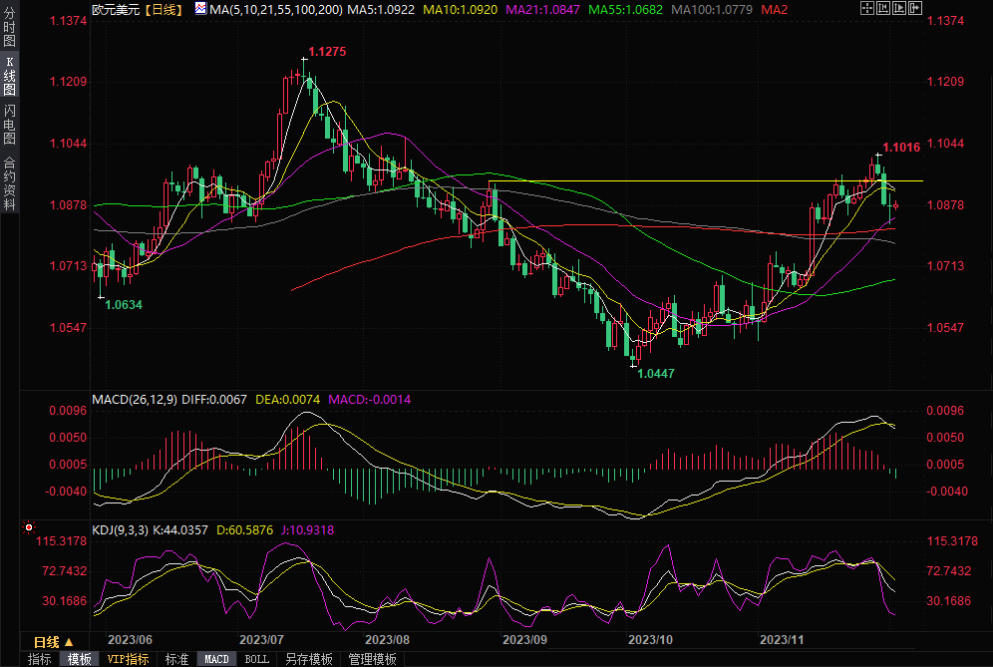Open the 合约资料 sidebar tab
993x667 pixels.
pos(10,183)
